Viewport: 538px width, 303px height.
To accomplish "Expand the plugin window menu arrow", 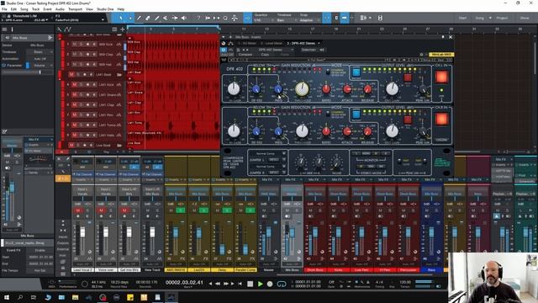I will [x=224, y=37].
